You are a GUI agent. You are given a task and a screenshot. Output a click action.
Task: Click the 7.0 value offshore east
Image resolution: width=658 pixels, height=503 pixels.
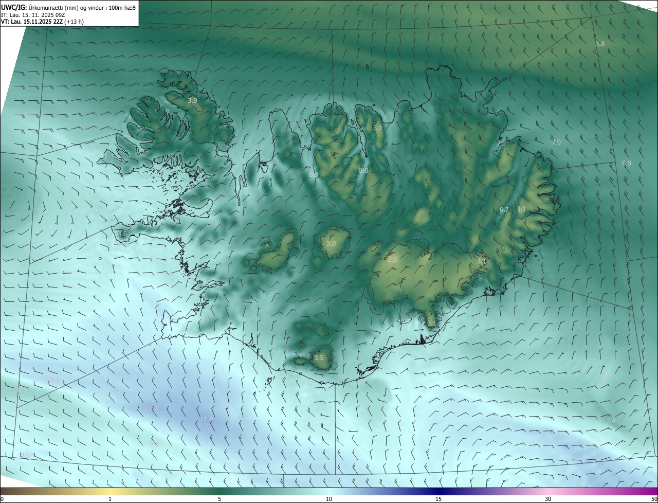(x=556, y=142)
